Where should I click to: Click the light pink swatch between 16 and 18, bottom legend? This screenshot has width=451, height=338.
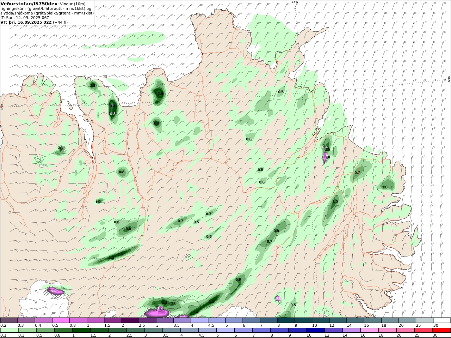click(370, 330)
